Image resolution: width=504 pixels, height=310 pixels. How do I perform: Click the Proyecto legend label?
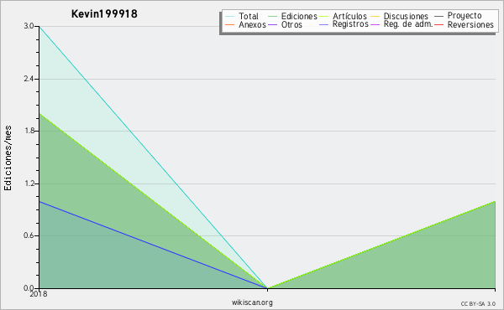[x=465, y=16]
